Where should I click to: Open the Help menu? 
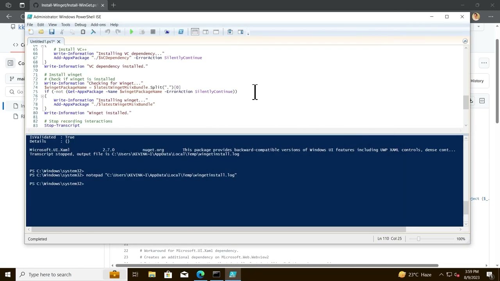click(114, 25)
